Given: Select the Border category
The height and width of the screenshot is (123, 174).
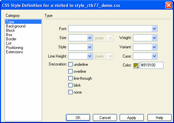Looking at the screenshot, I should [x=11, y=39].
